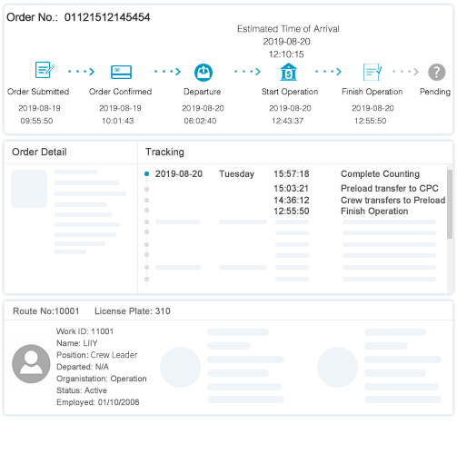Click the blue dot on tracking timeline
Image resolution: width=457 pixels, height=473 pixels.
point(146,173)
